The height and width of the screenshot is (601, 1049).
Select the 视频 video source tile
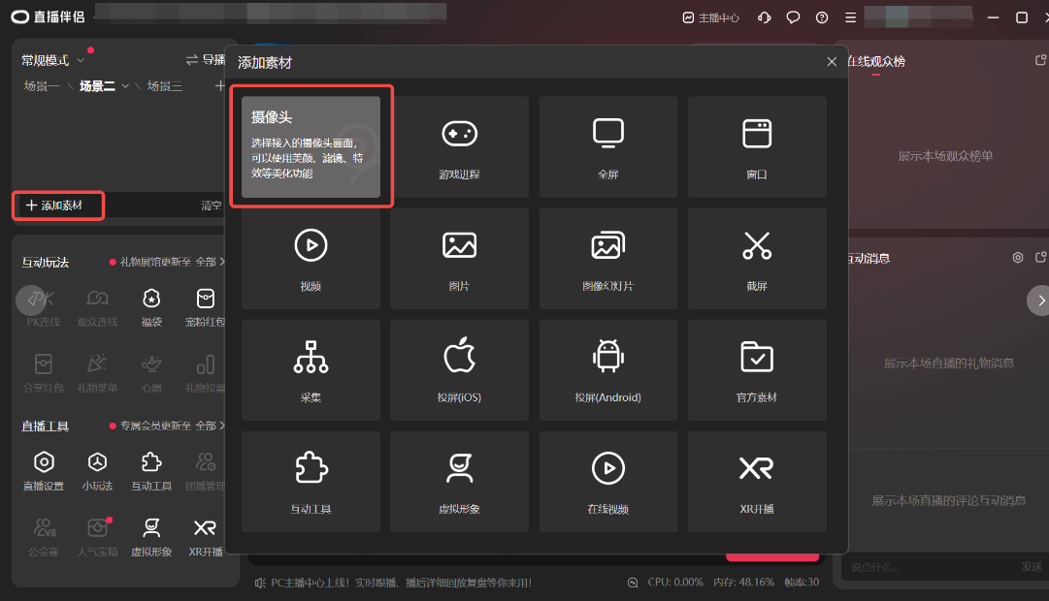311,256
